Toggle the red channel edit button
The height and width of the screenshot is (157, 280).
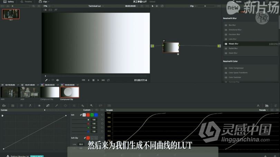pos(88,115)
